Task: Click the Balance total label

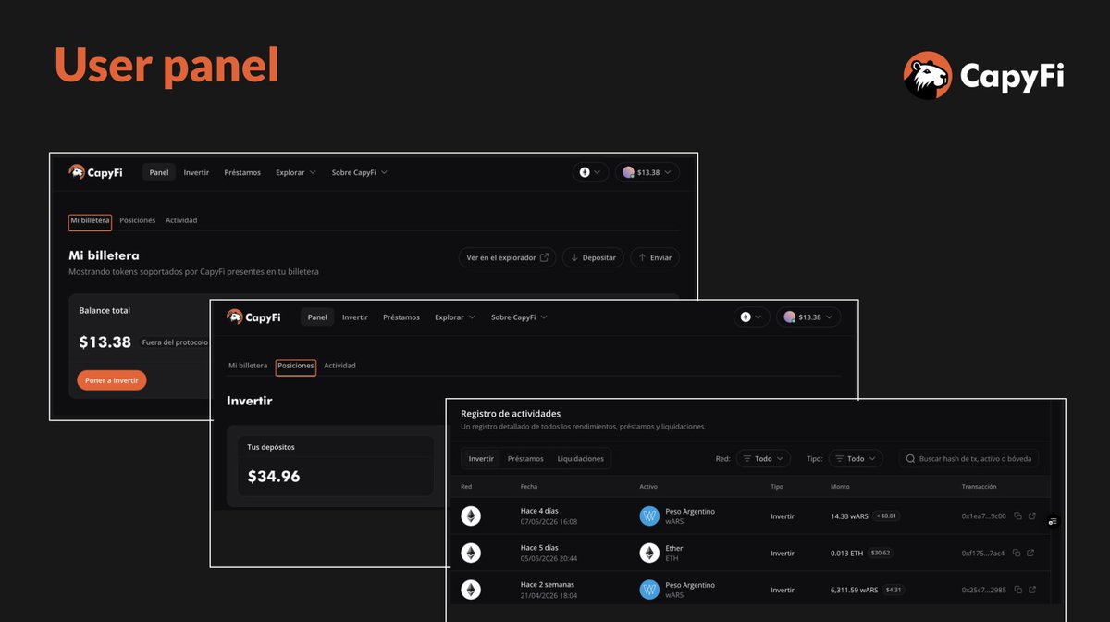Action: pos(105,311)
